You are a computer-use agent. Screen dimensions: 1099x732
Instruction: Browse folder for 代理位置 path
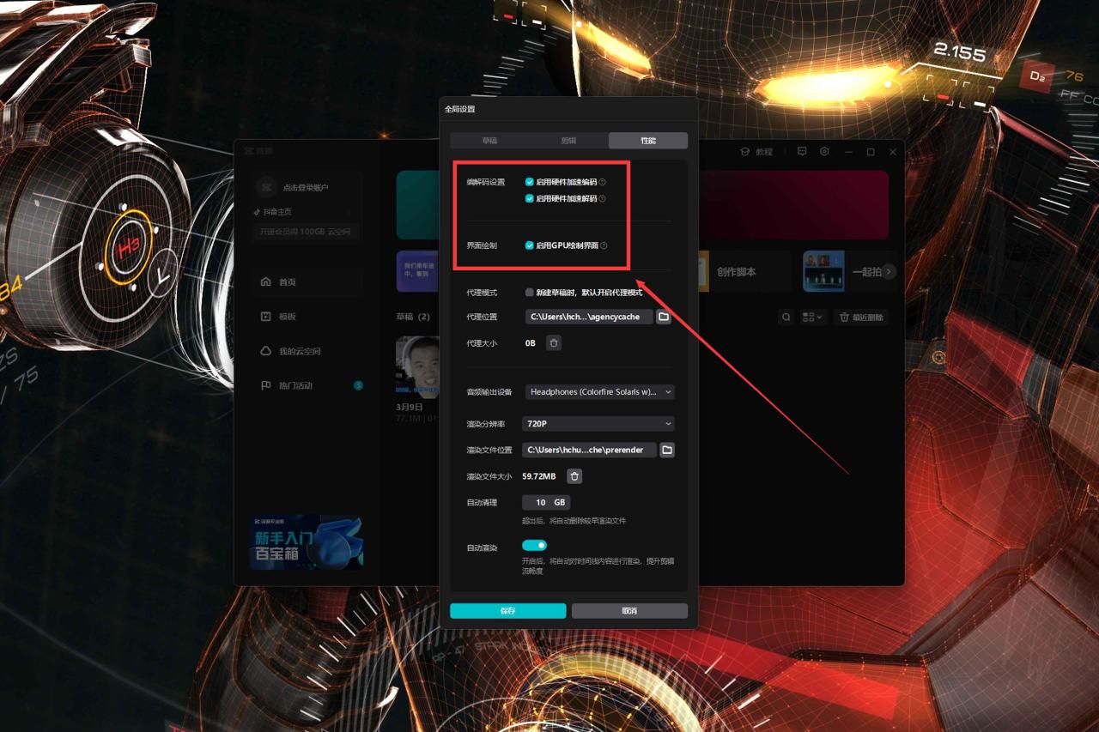(664, 317)
